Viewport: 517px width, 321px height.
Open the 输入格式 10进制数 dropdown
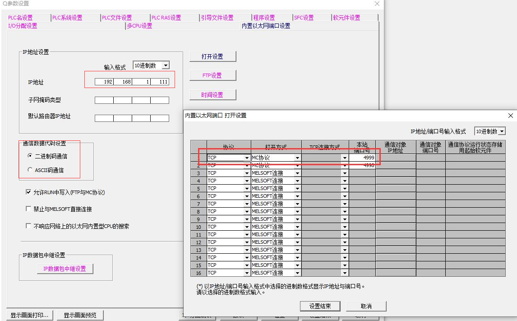pos(166,65)
